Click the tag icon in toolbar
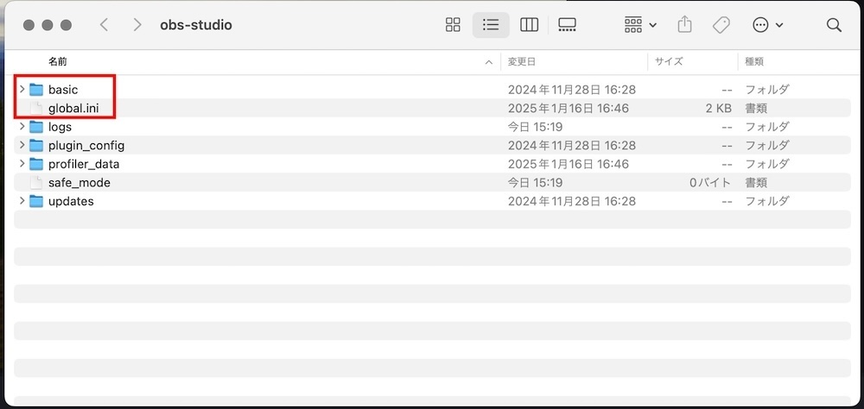Image resolution: width=864 pixels, height=409 pixels. click(721, 25)
